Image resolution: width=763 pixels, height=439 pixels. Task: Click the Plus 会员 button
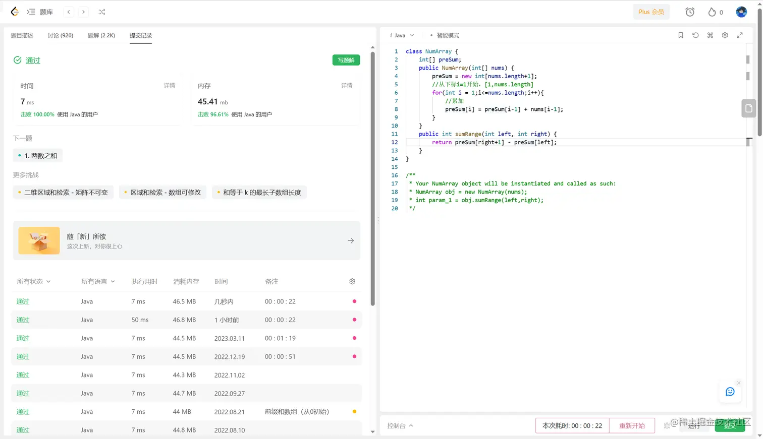pyautogui.click(x=651, y=12)
